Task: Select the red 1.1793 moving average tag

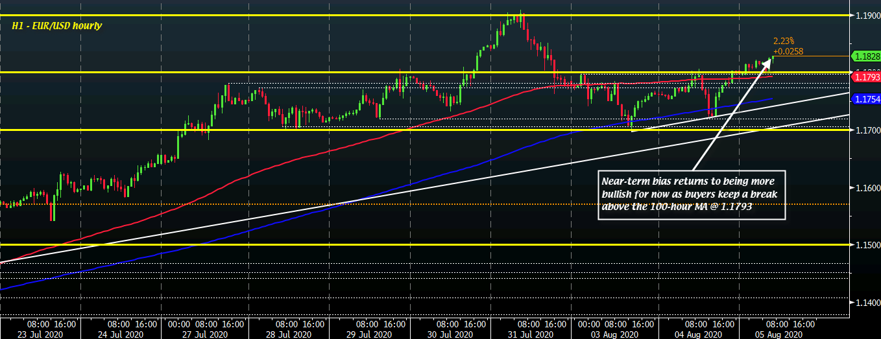Action: click(867, 77)
